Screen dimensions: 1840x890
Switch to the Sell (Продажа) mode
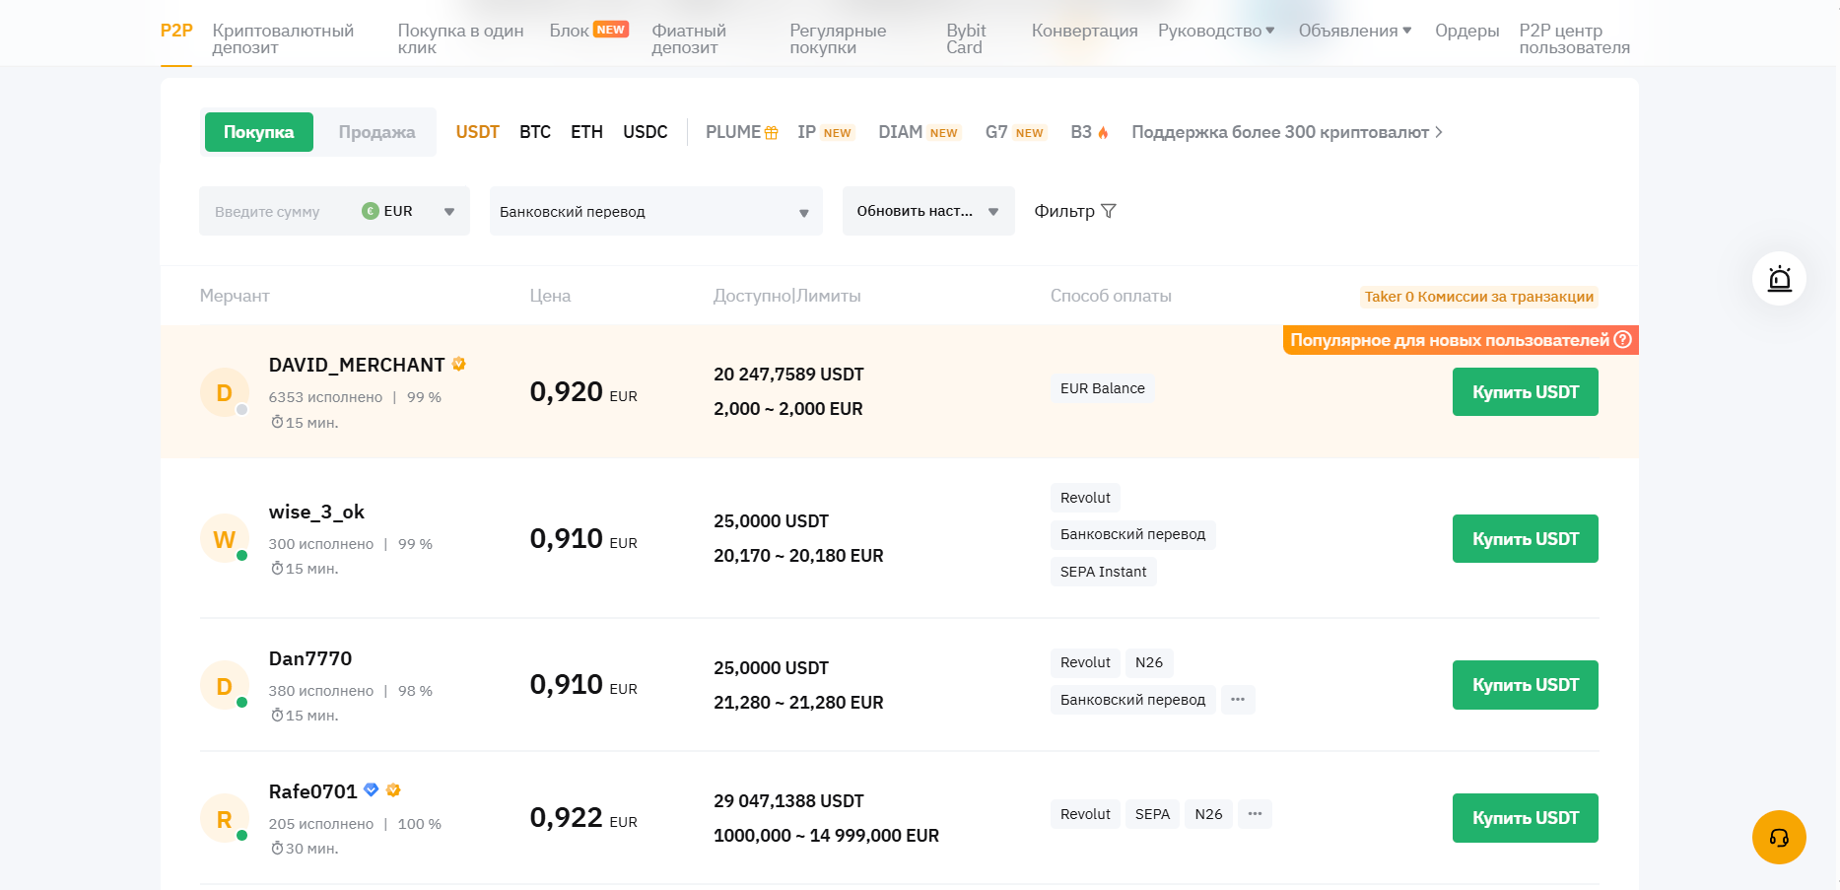376,132
